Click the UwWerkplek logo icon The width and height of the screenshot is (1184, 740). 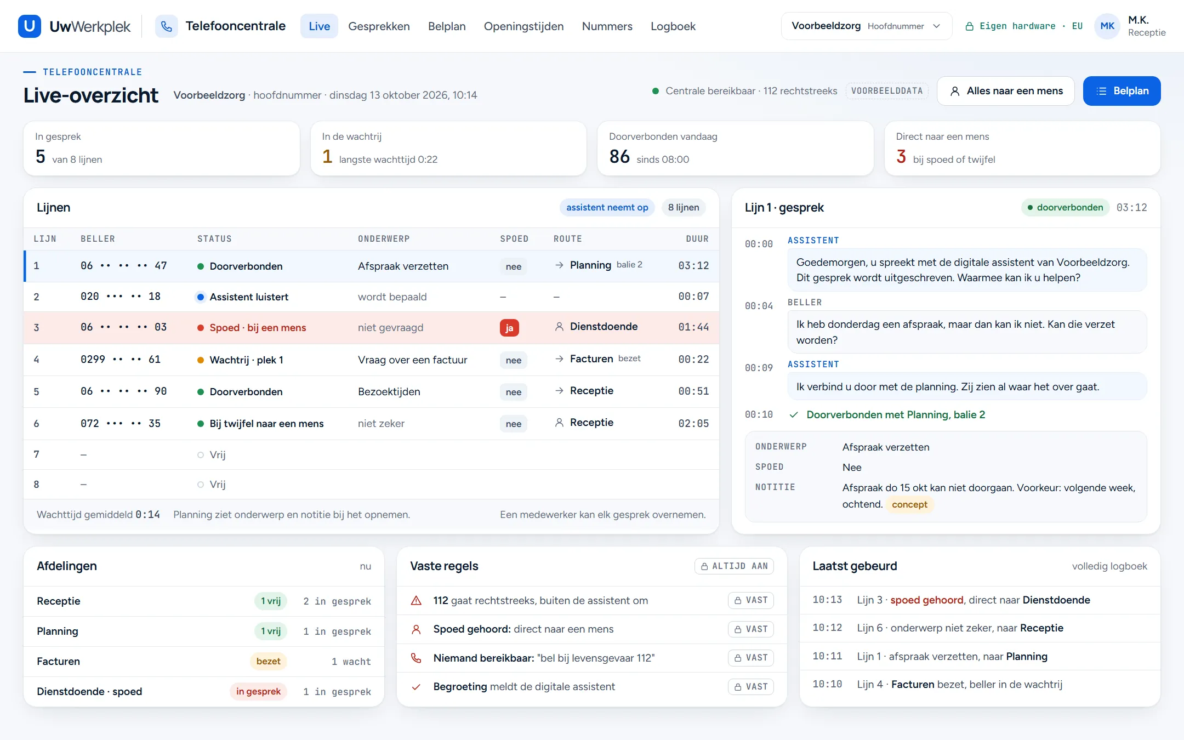pos(30,26)
